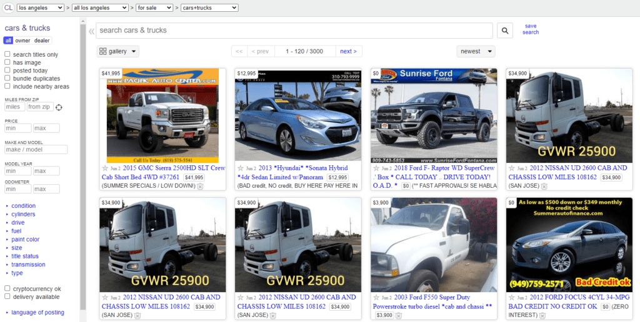Check bundle duplicates option
640x322 pixels.
[7, 78]
